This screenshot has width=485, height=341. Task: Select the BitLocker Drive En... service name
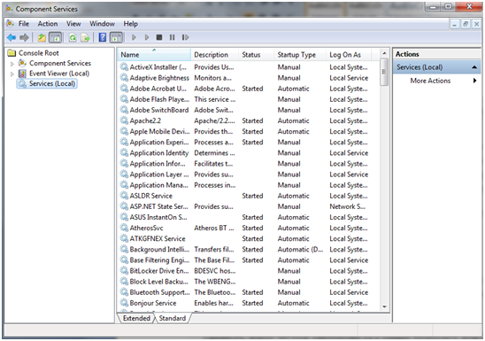pos(159,271)
